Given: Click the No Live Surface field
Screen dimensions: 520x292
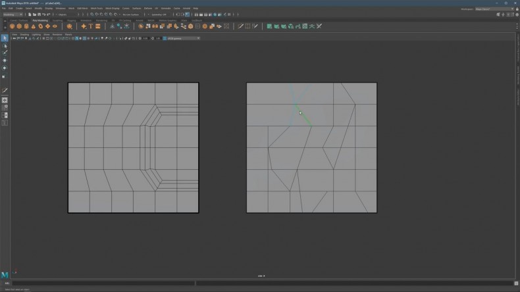Looking at the screenshot, I should click(131, 14).
